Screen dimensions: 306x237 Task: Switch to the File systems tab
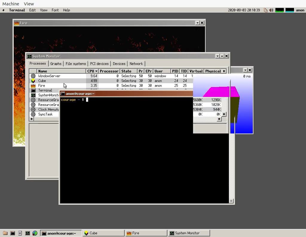[x=76, y=64]
